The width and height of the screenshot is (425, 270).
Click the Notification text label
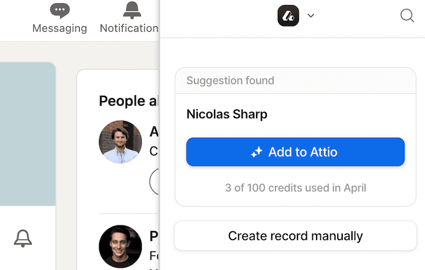click(x=129, y=28)
